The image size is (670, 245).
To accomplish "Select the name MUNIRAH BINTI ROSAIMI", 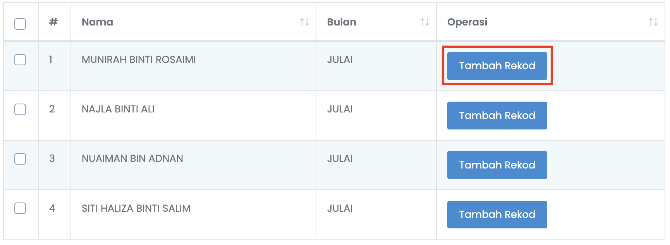I will click(x=139, y=60).
